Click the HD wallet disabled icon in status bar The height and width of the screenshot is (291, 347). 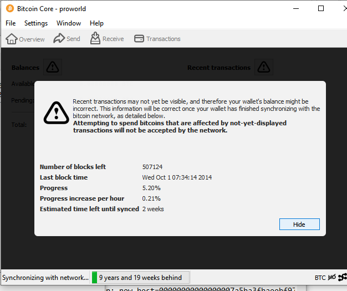(x=331, y=277)
